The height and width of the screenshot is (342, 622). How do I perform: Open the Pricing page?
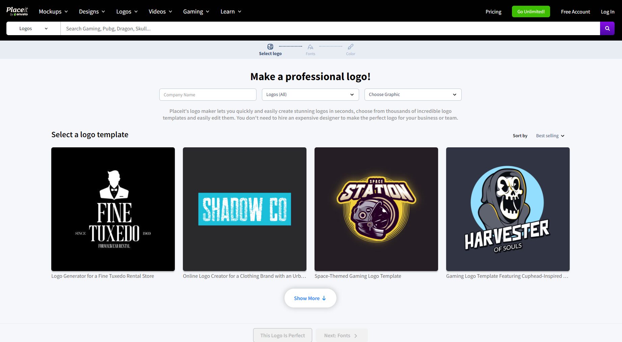pos(493,11)
